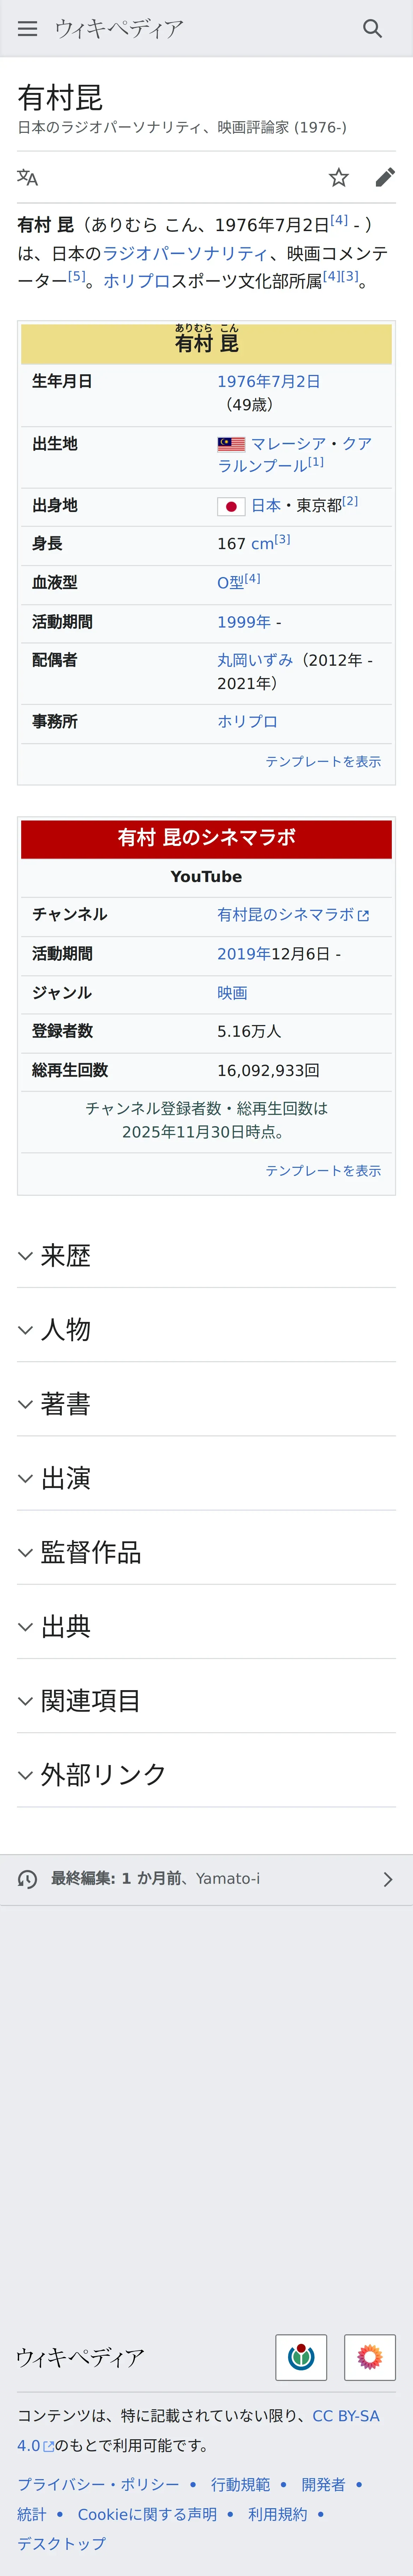Open the ラジオパーソナリティ link
The height and width of the screenshot is (2576, 413).
coord(185,254)
